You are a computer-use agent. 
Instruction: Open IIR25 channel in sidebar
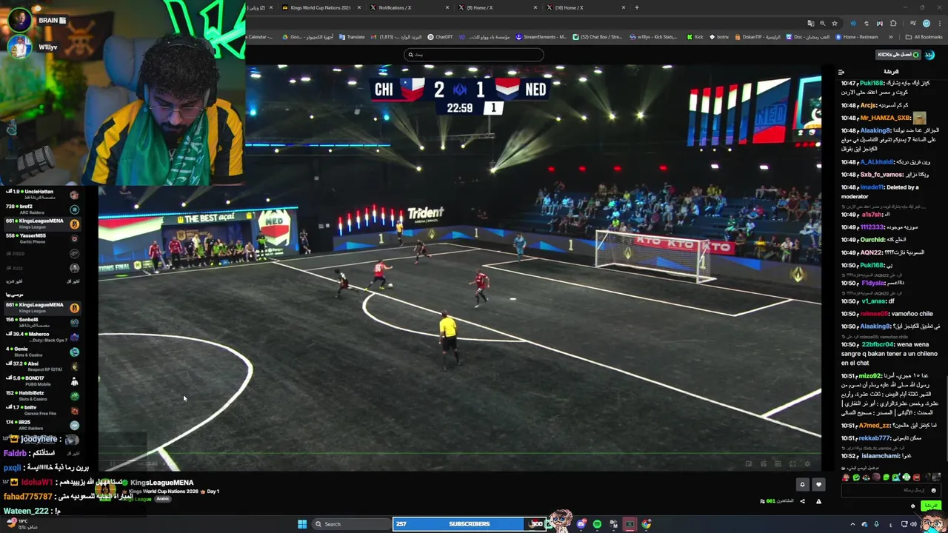(x=42, y=425)
